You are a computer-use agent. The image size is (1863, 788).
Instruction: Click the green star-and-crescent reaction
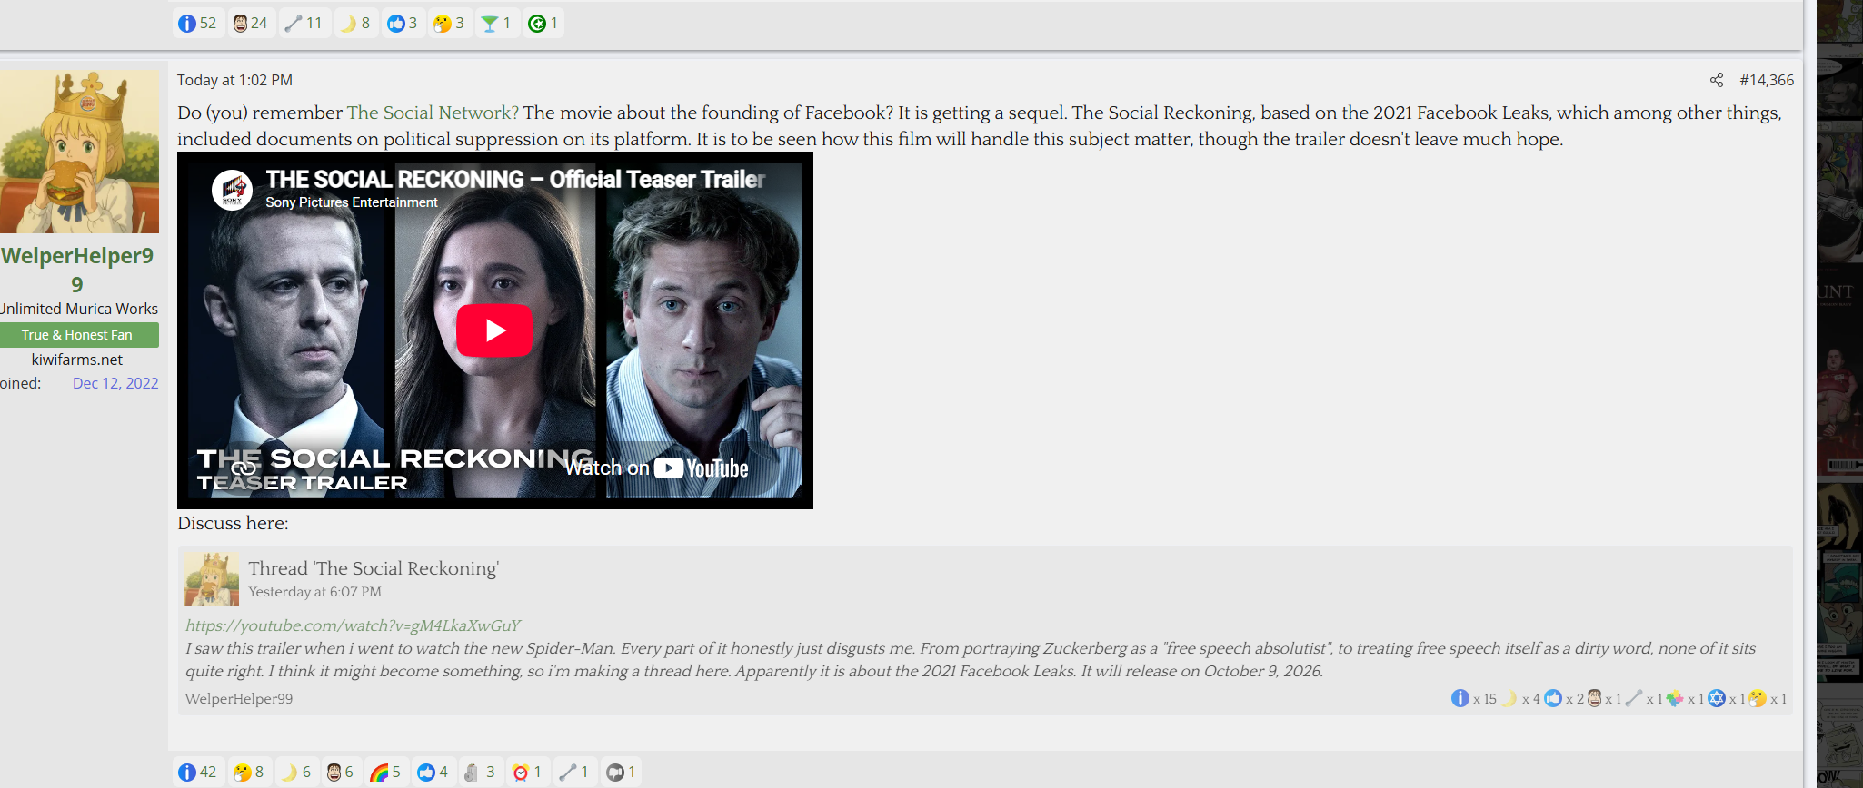point(543,23)
